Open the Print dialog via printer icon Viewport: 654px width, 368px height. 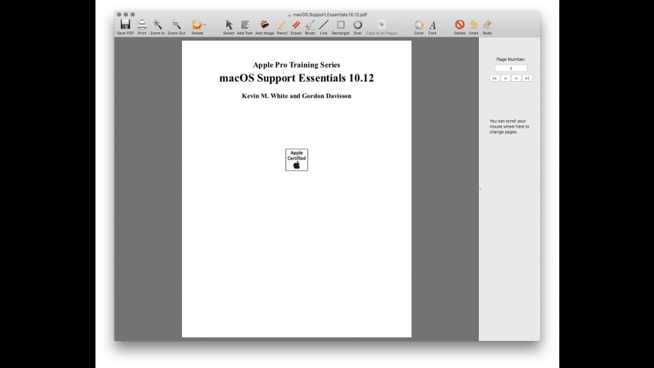pos(142,24)
